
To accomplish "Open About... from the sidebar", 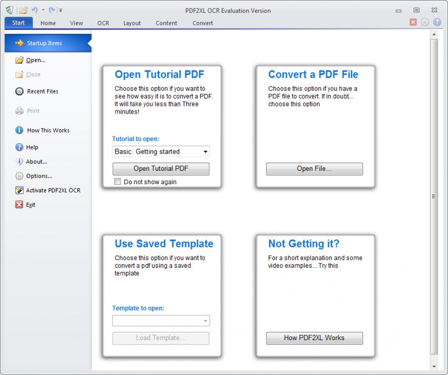I will pos(37,162).
